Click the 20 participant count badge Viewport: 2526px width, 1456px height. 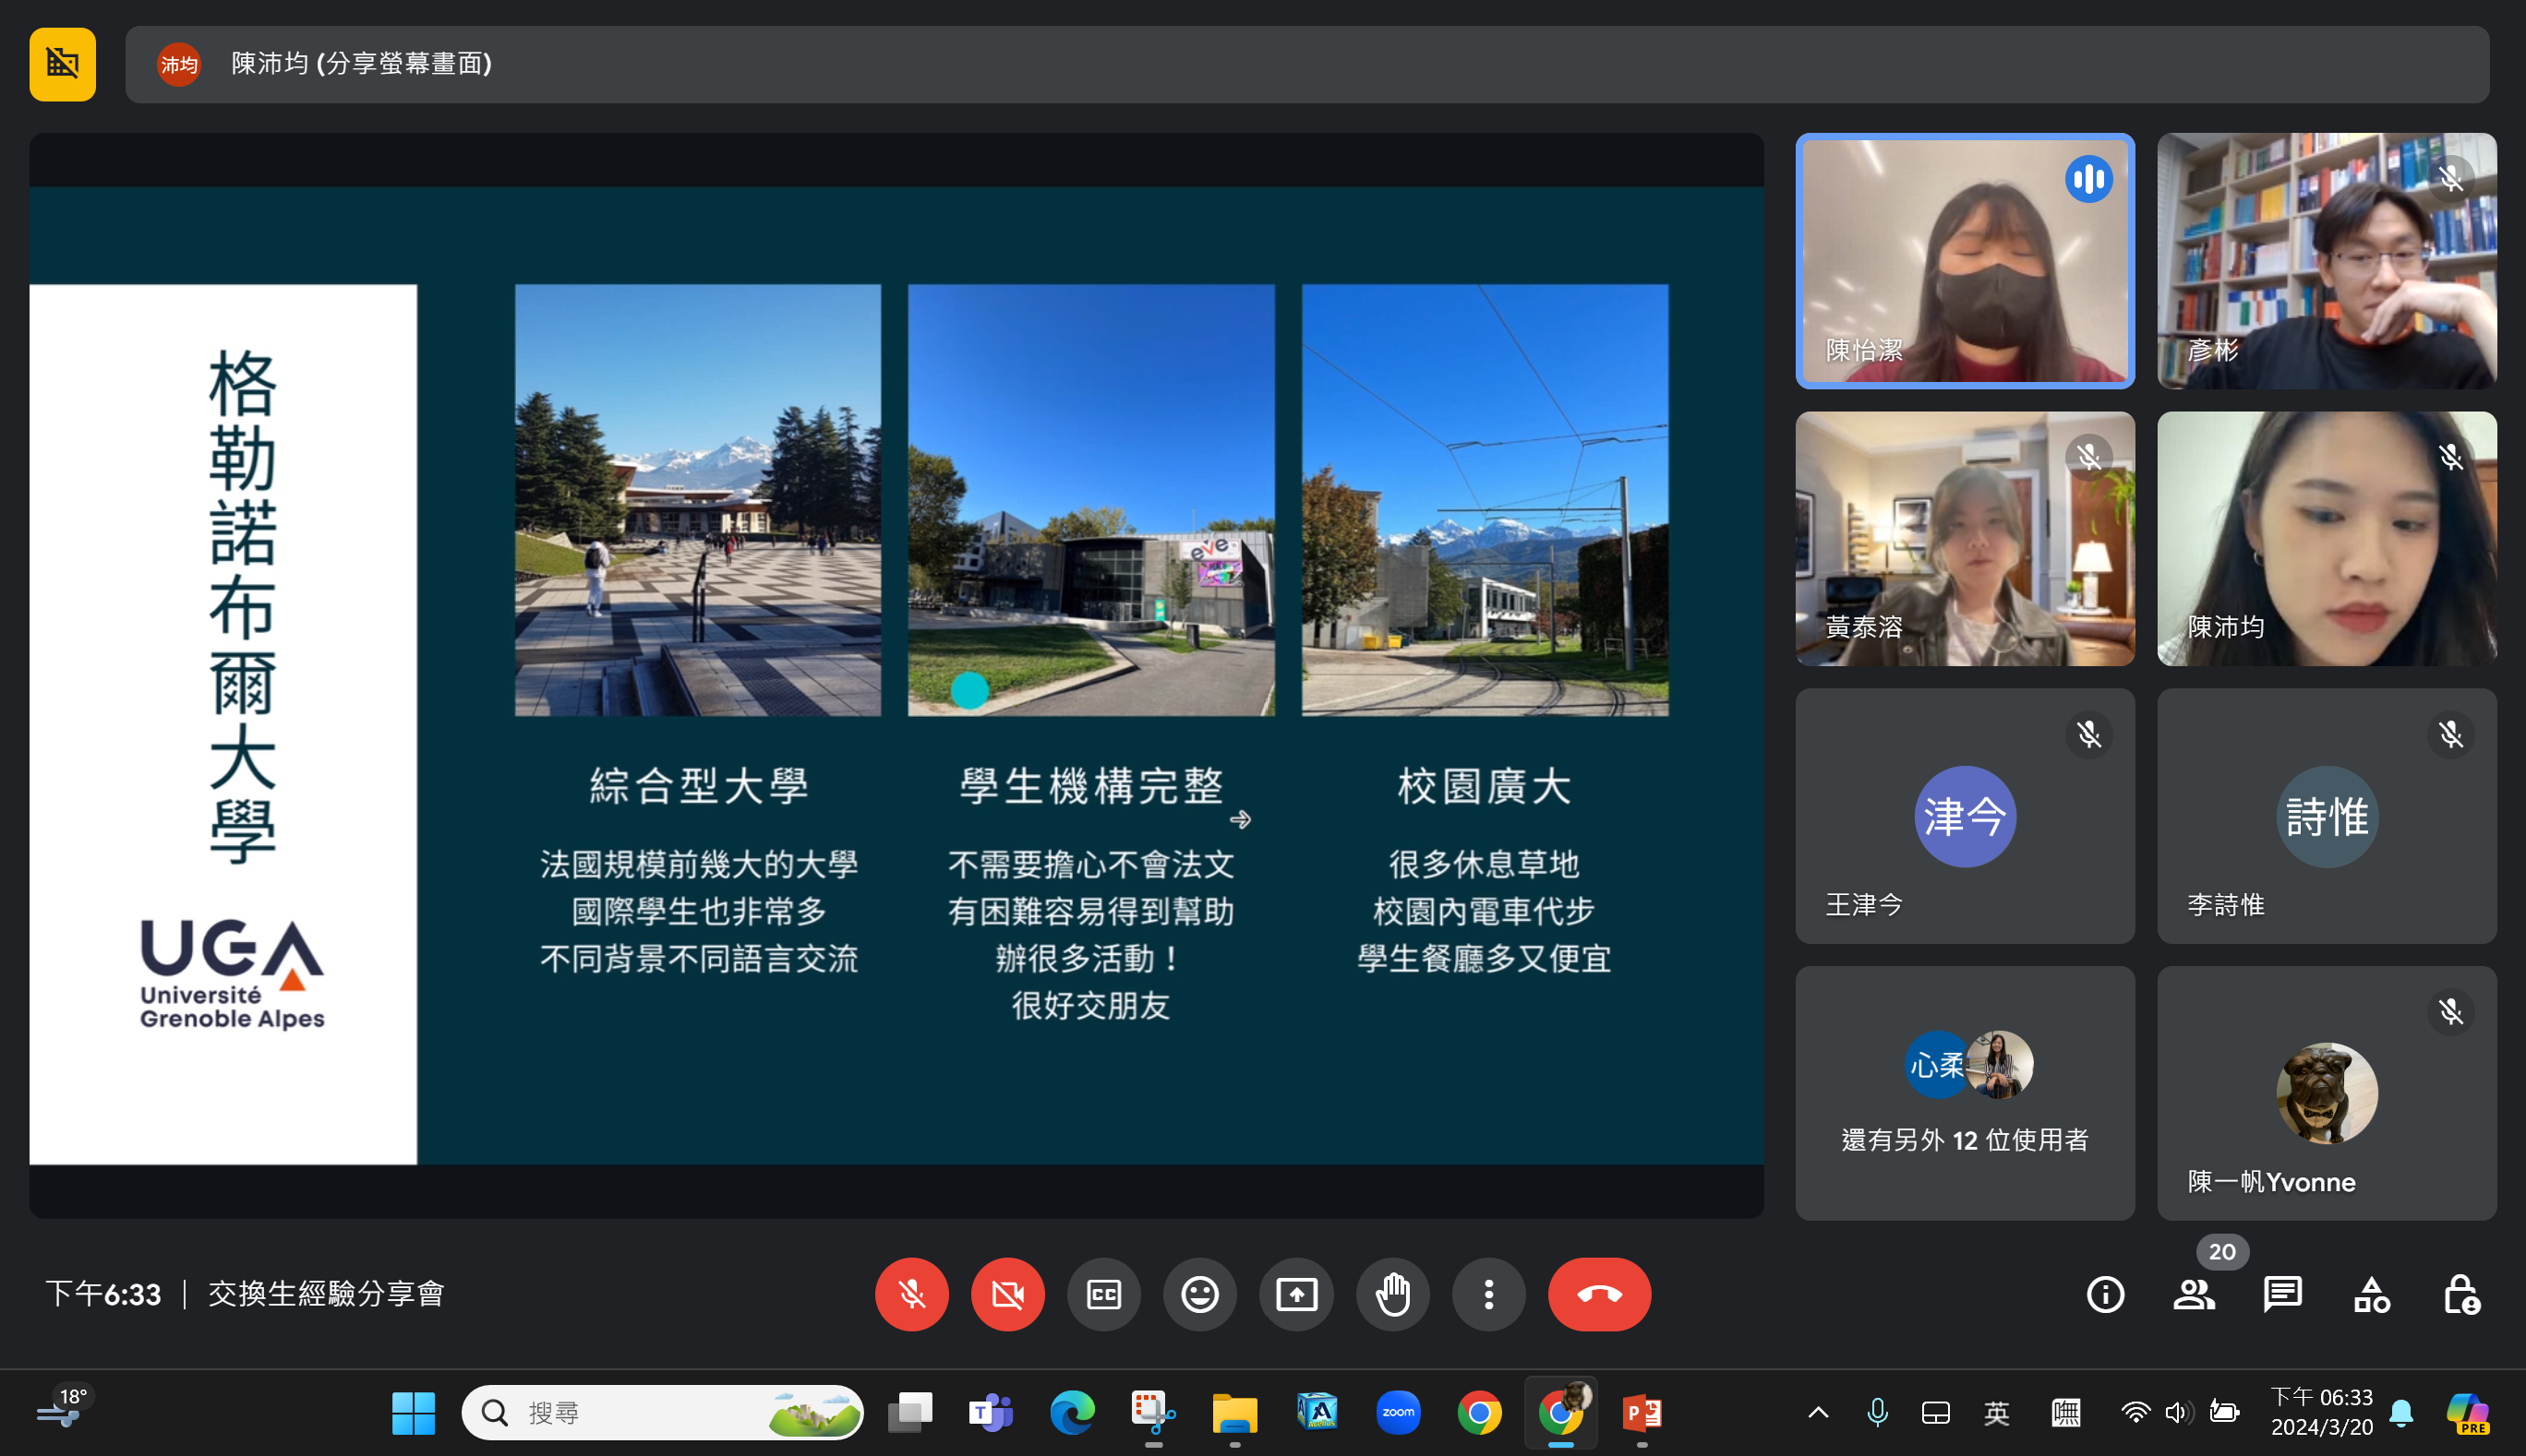(2222, 1251)
